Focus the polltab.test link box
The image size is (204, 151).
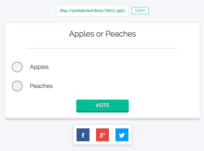pos(92,11)
